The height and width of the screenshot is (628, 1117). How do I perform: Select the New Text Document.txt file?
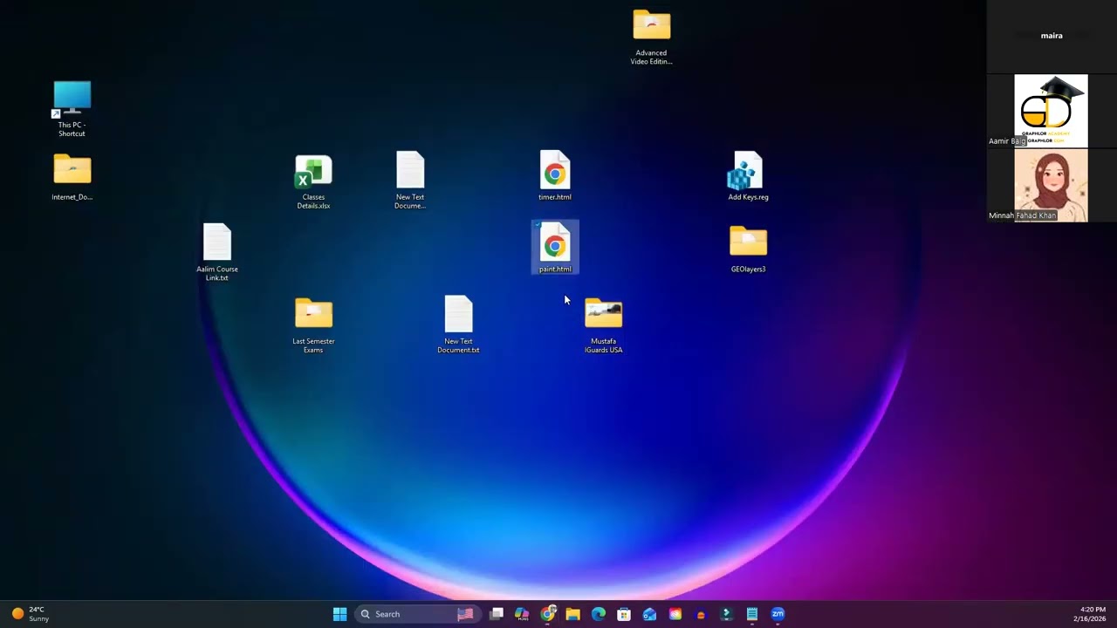(x=458, y=324)
